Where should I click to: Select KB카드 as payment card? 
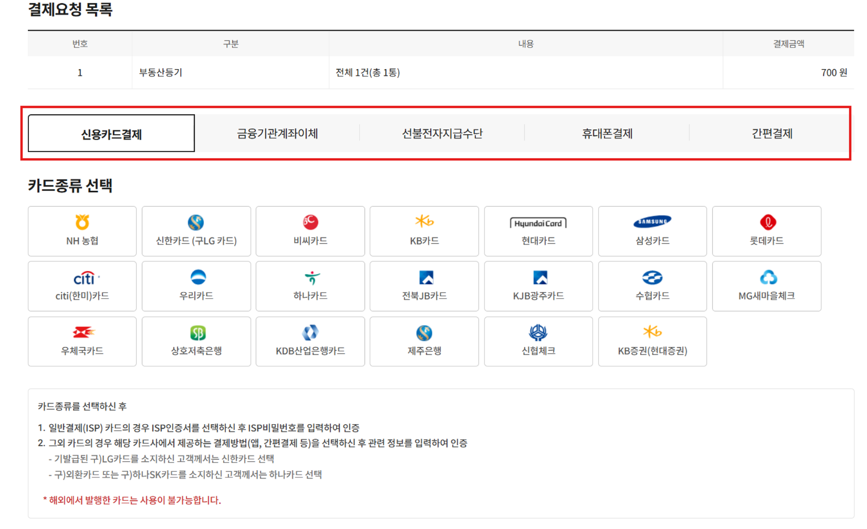click(424, 231)
